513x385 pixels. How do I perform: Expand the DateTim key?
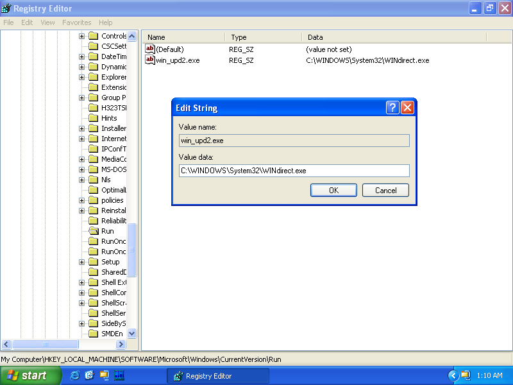[82, 56]
